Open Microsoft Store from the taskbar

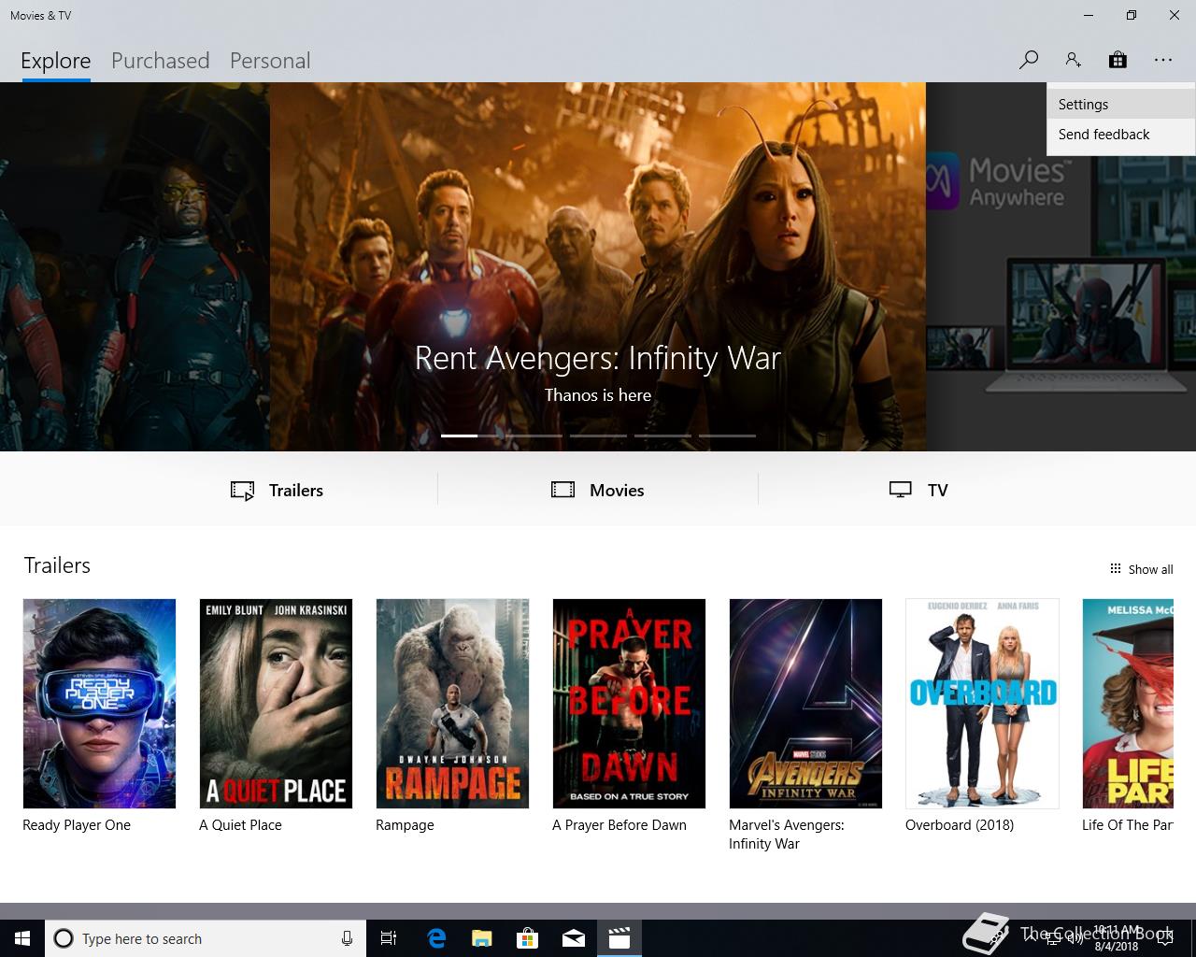[528, 938]
